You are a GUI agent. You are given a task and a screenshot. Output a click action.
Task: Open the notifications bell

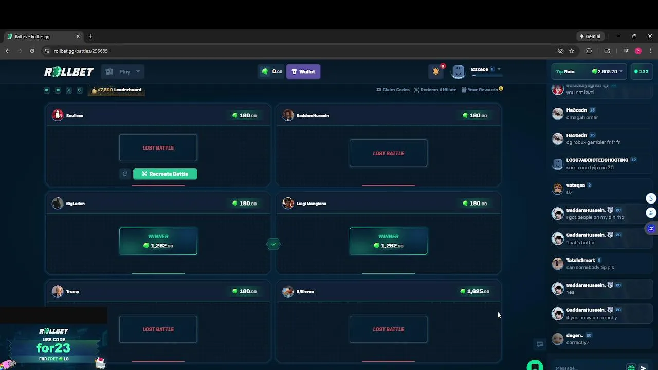point(436,71)
